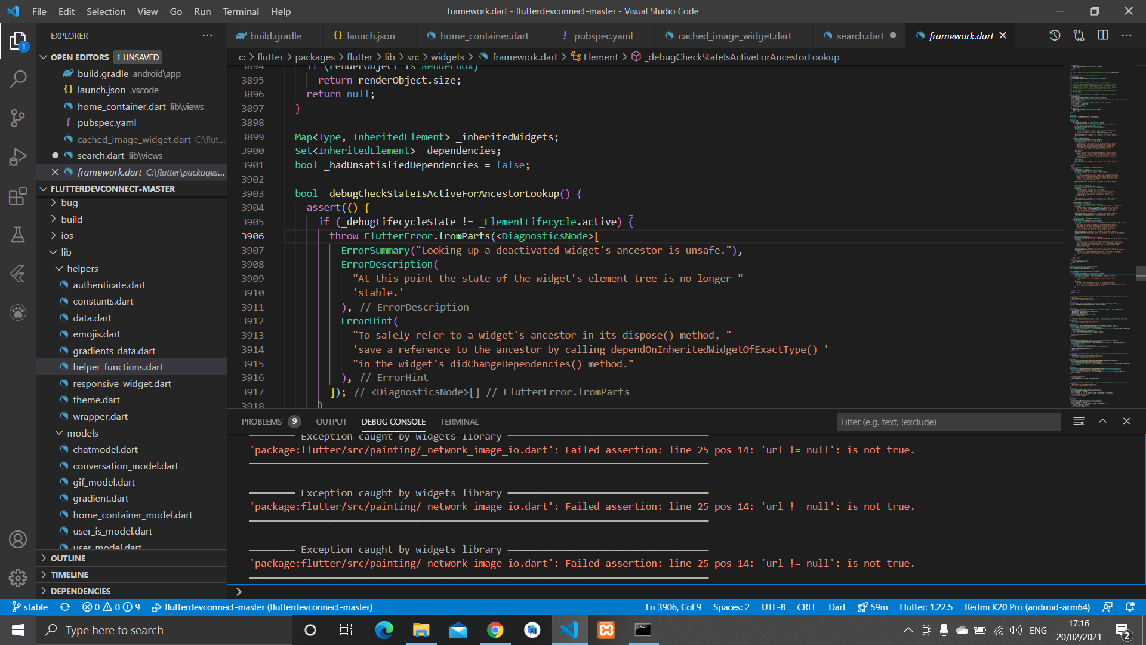Viewport: 1146px width, 645px height.
Task: Collapse the Open Editors section
Action: pos(43,57)
